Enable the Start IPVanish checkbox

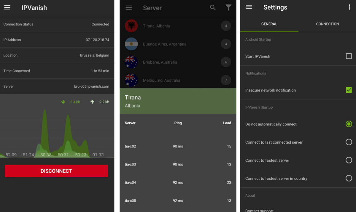point(349,56)
